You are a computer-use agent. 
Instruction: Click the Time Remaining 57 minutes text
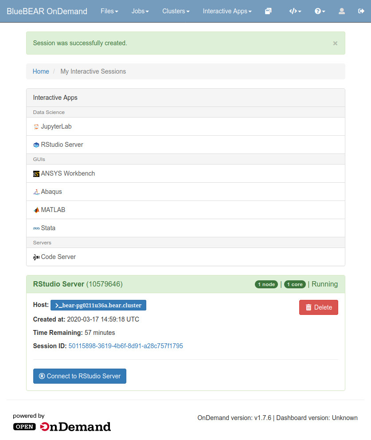74,333
